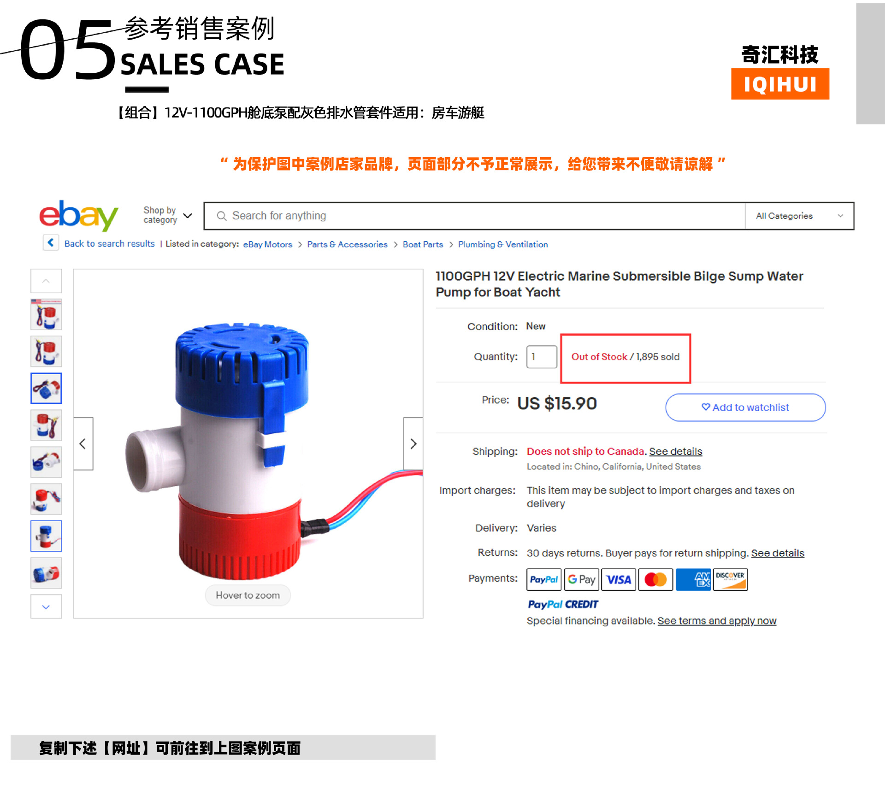Select the first pump thumbnail with flag
885x796 pixels.
click(46, 314)
